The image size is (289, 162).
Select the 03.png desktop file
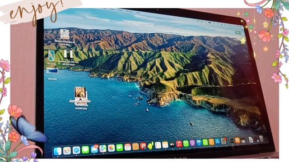pyautogui.click(x=51, y=55)
